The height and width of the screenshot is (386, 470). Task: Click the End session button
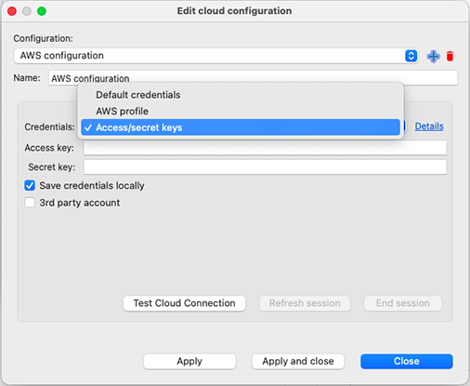403,303
